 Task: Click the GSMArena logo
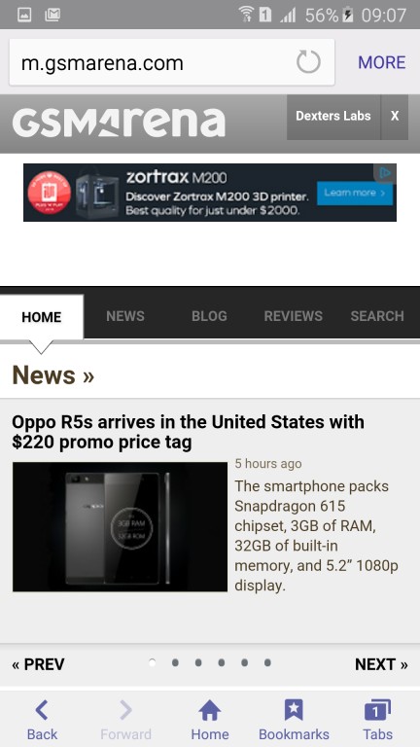tap(119, 123)
